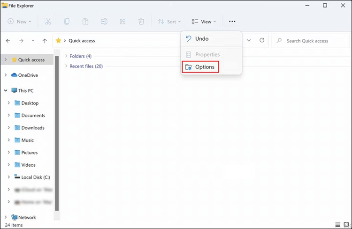Go back with the left arrow

[x=8, y=41]
